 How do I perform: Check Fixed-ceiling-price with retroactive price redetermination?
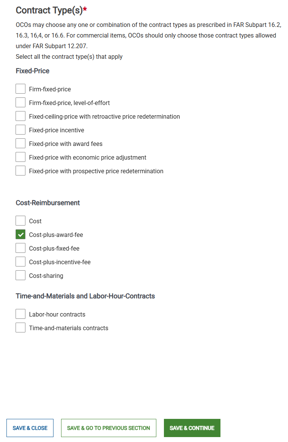click(20, 116)
